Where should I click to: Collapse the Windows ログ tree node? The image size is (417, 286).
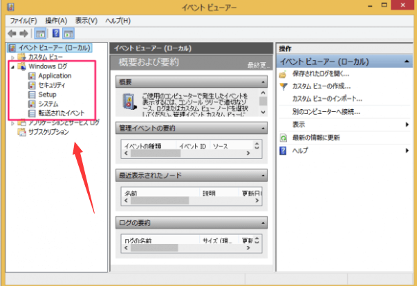tap(12, 67)
